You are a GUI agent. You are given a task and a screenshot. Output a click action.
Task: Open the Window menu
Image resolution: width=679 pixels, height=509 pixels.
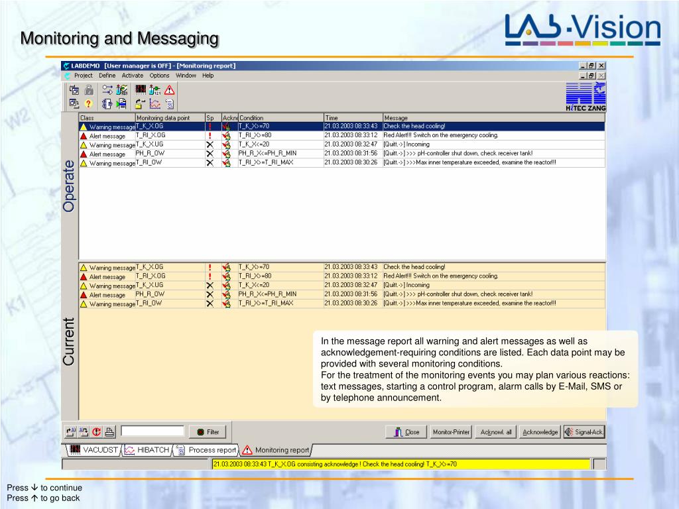[186, 76]
